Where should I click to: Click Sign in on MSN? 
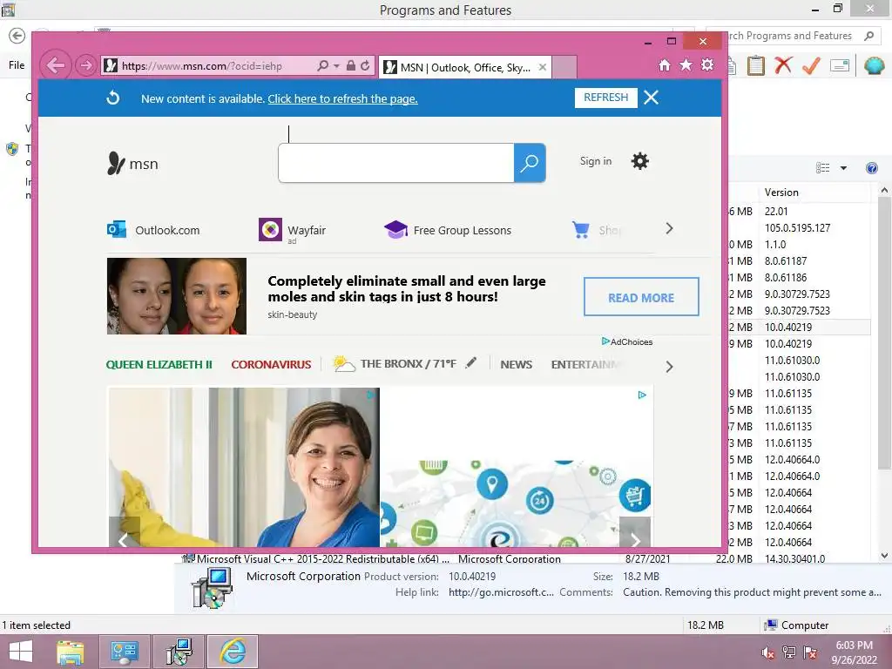(596, 161)
